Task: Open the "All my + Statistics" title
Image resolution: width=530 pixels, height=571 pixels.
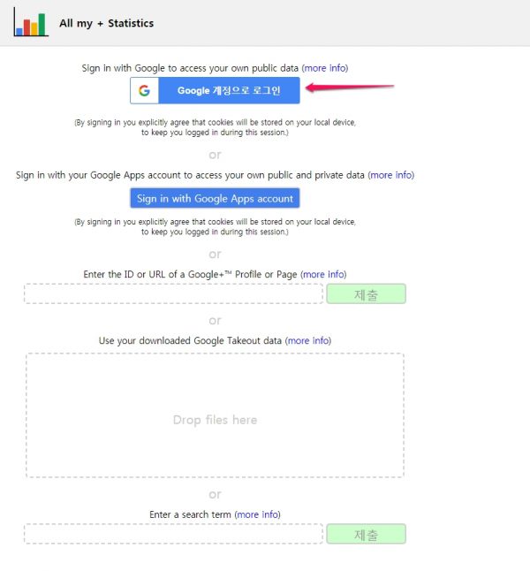Action: 106,23
